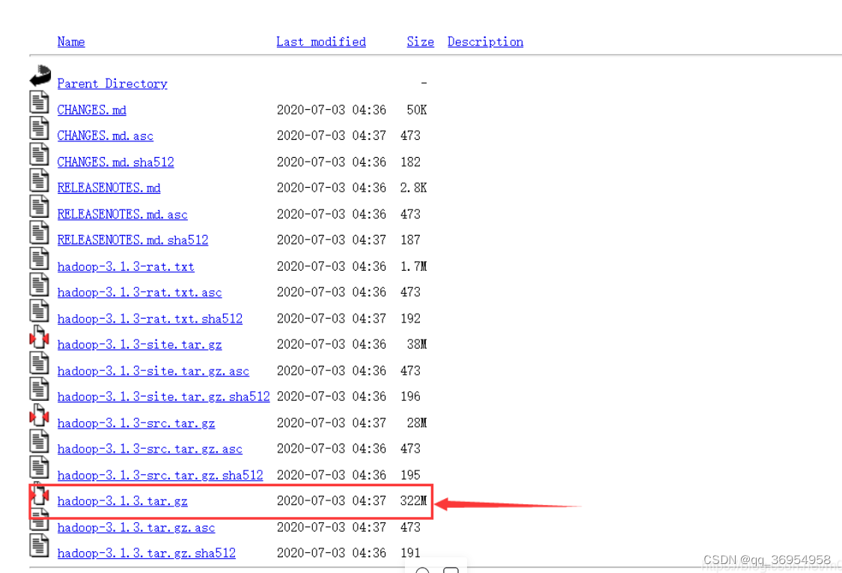Image resolution: width=842 pixels, height=573 pixels.
Task: Open the hadoop-3.1.3.tar.gz.asc link
Action: click(x=135, y=527)
